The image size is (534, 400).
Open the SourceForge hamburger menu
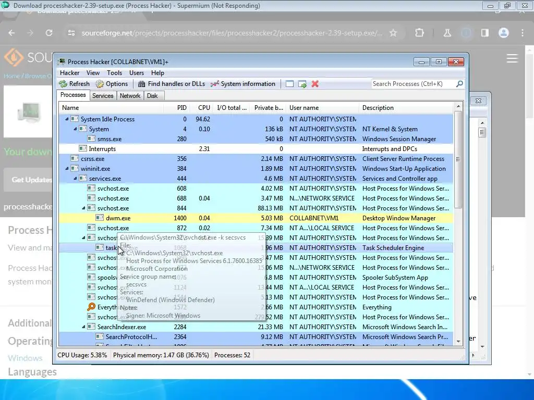[x=512, y=58]
